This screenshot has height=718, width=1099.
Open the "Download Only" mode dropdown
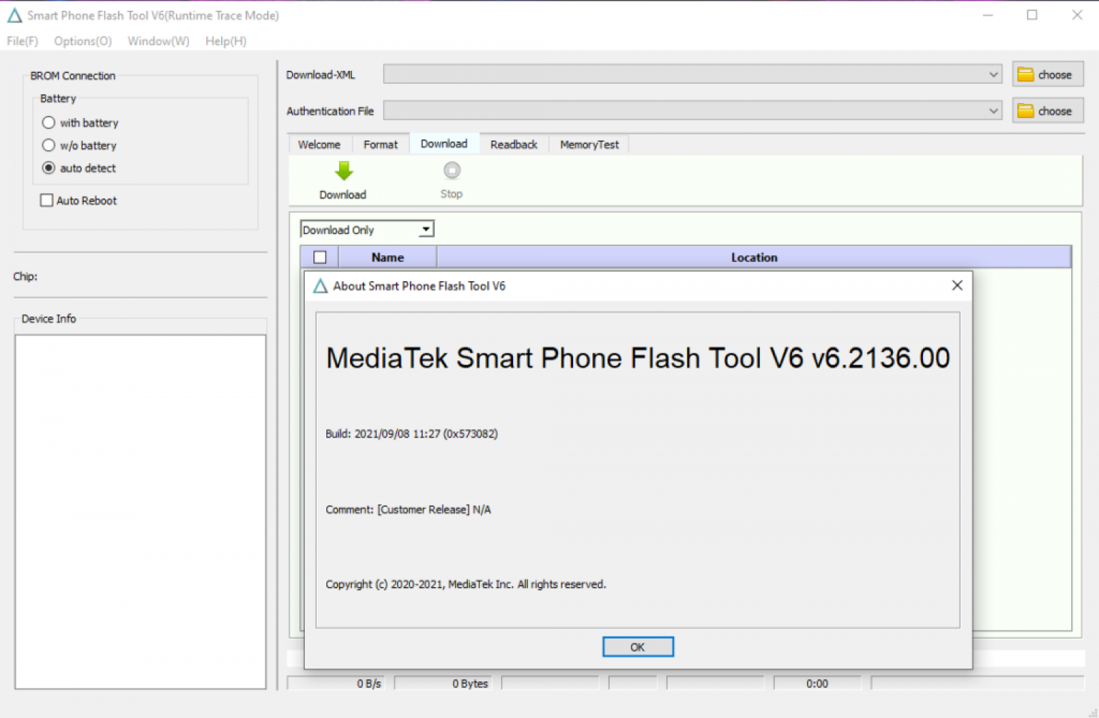pyautogui.click(x=426, y=229)
